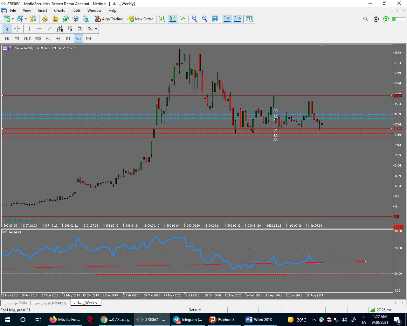Open the New Chart toolbar icon
Screen dimensions: 407x326
pyautogui.click(x=7, y=19)
